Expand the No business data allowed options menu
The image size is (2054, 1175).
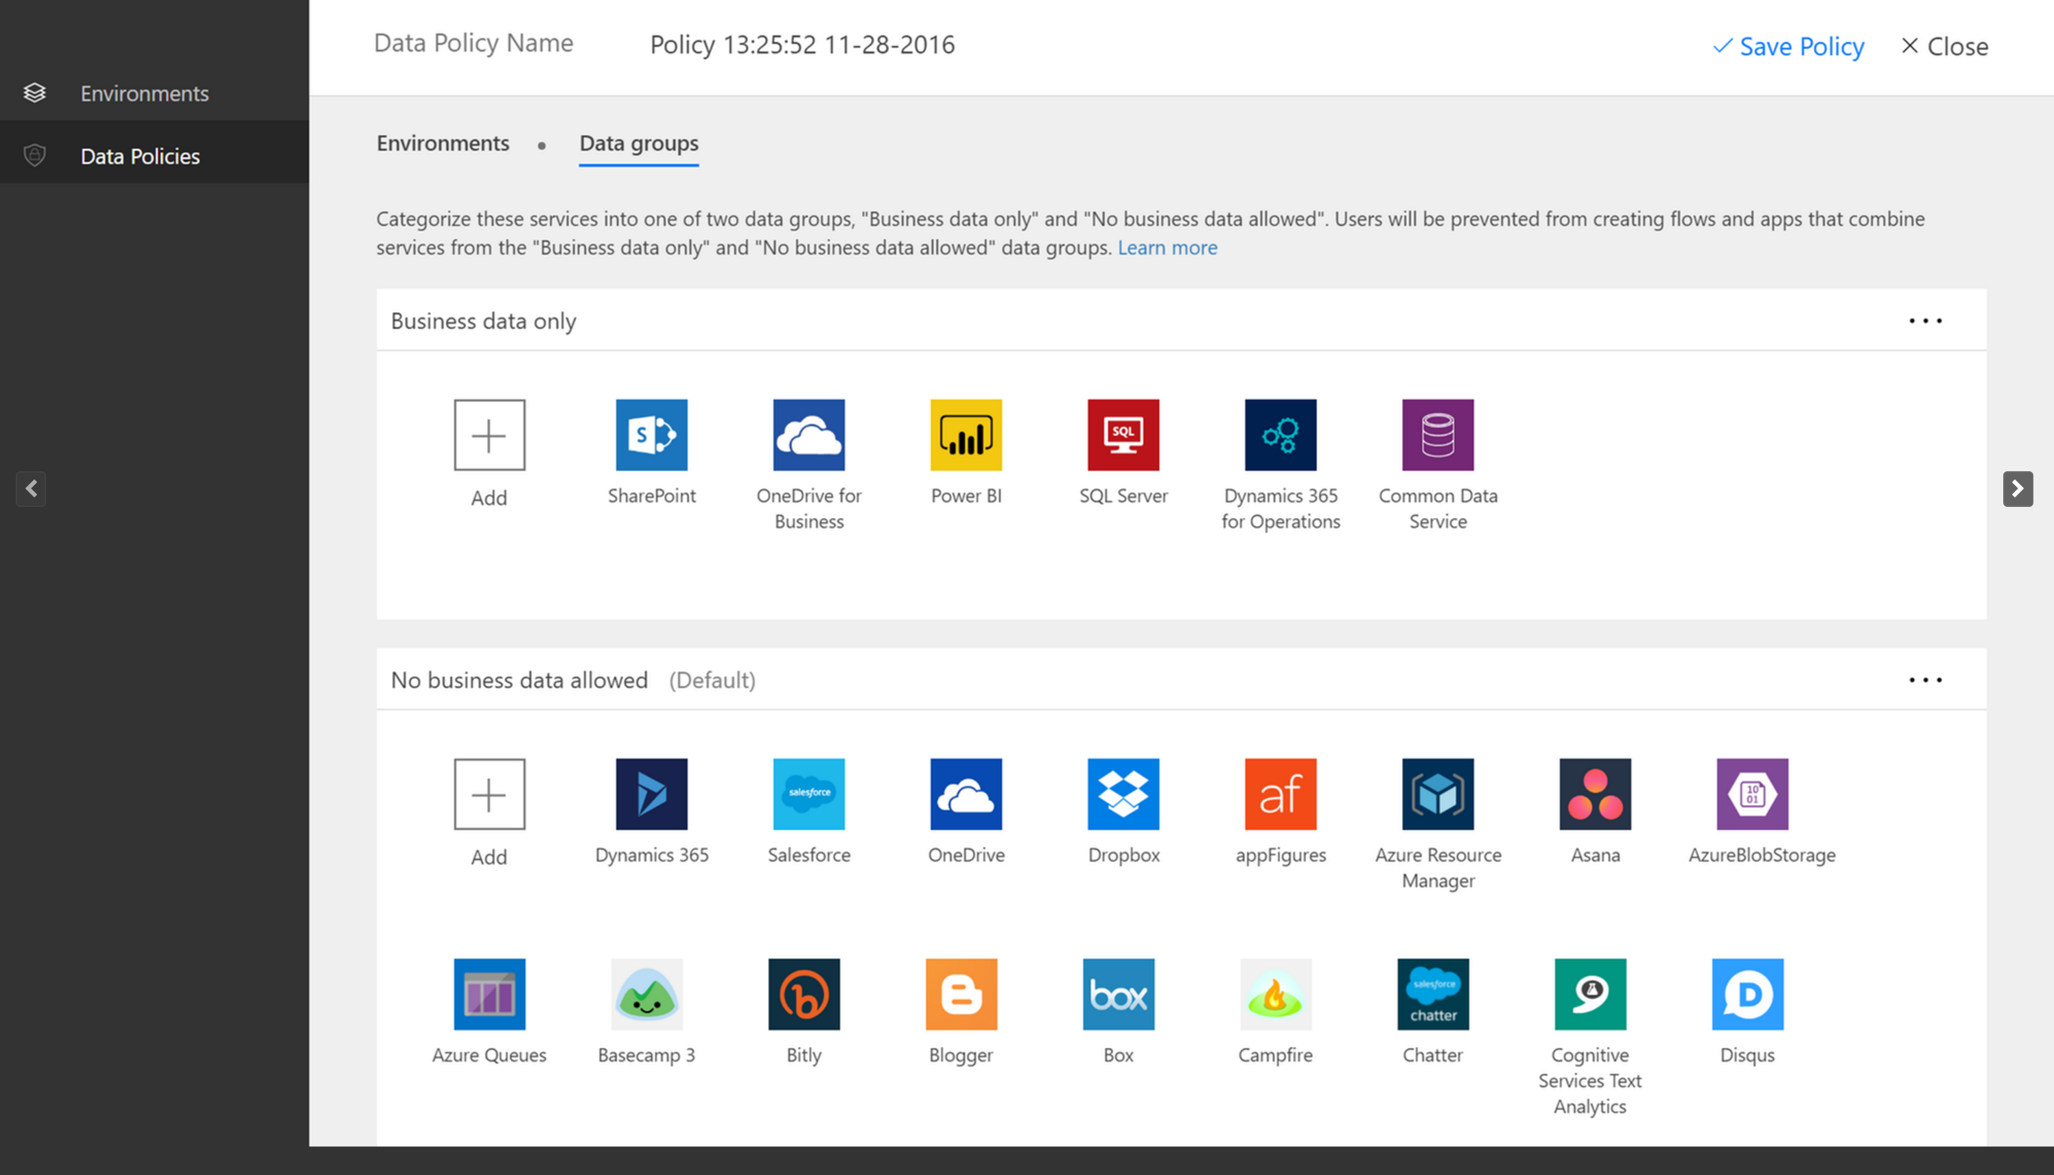pyautogui.click(x=1926, y=680)
